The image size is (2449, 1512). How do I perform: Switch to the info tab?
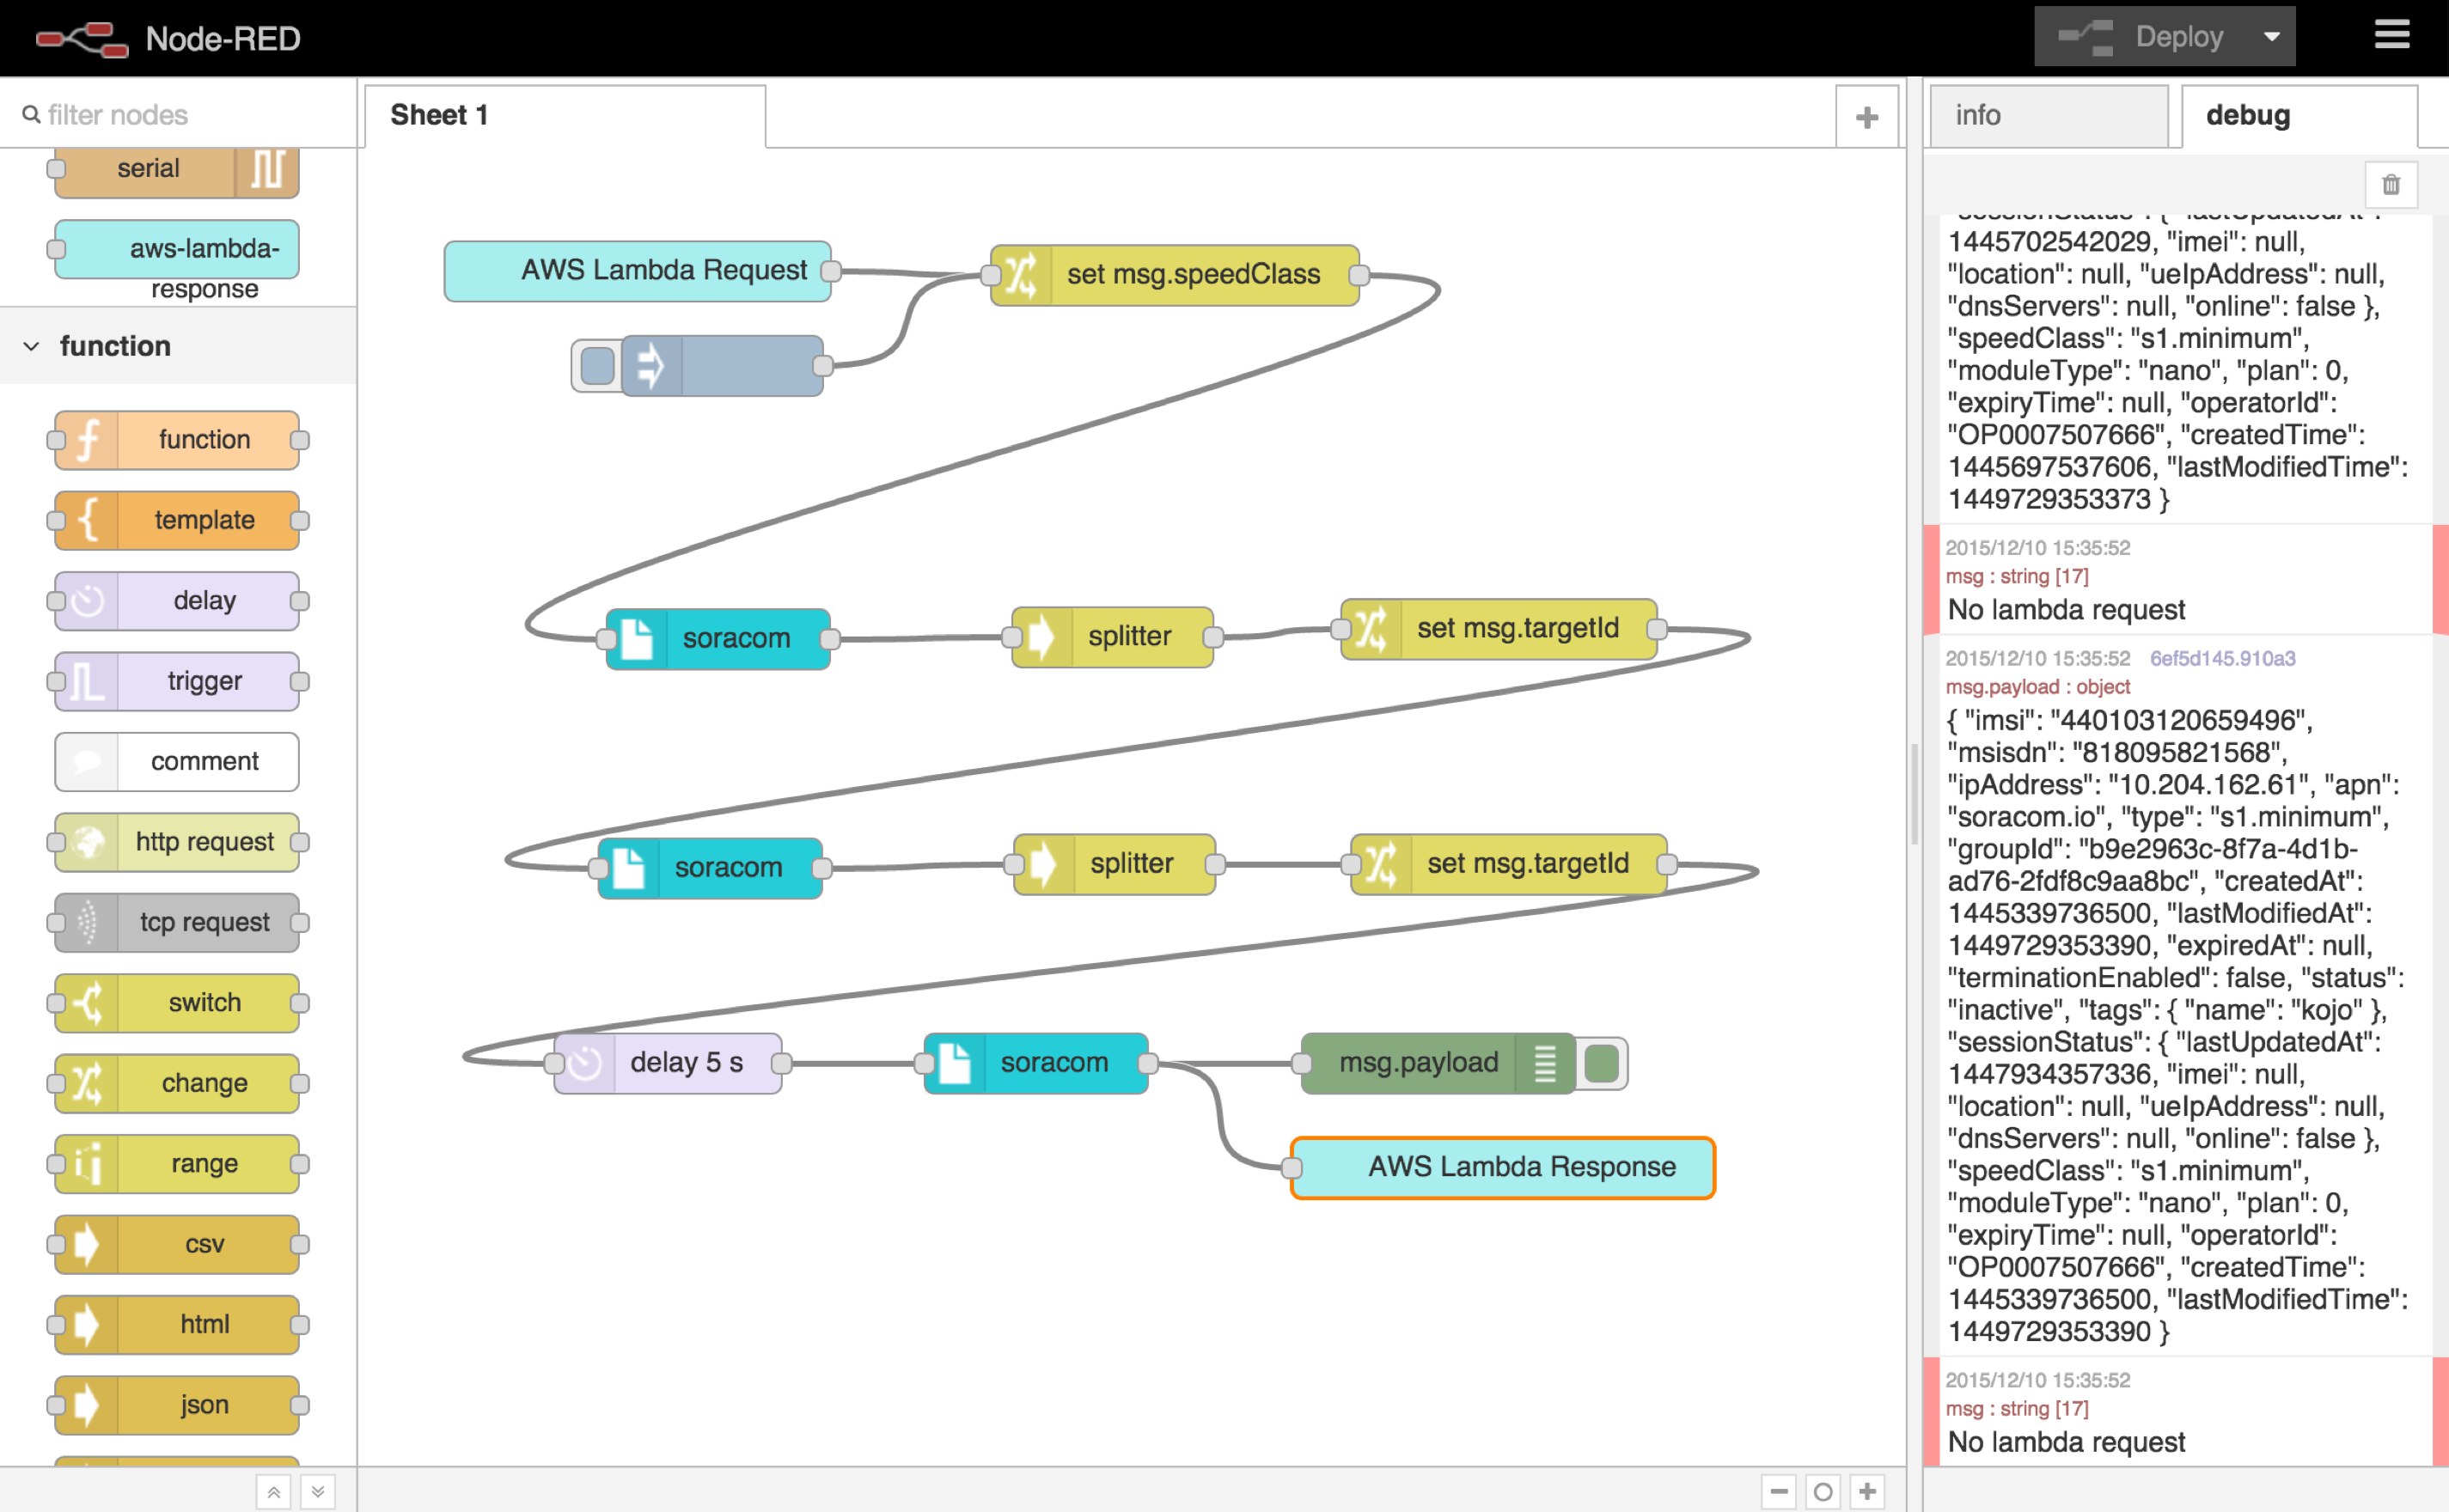click(x=2049, y=114)
